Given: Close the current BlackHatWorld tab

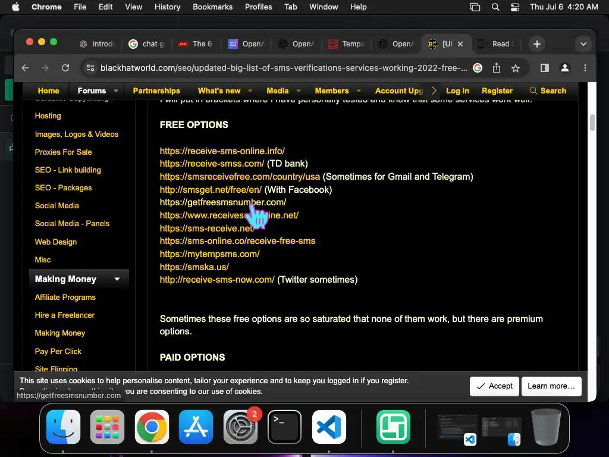Looking at the screenshot, I should click(460, 44).
